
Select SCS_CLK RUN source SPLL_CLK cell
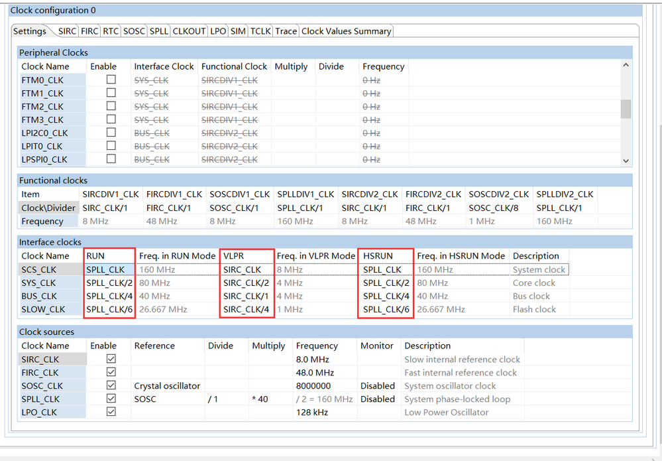point(109,269)
